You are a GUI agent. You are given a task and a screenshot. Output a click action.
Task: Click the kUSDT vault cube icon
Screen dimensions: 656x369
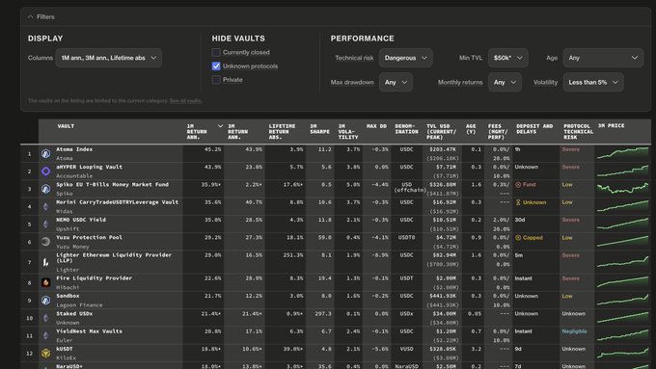click(x=45, y=354)
